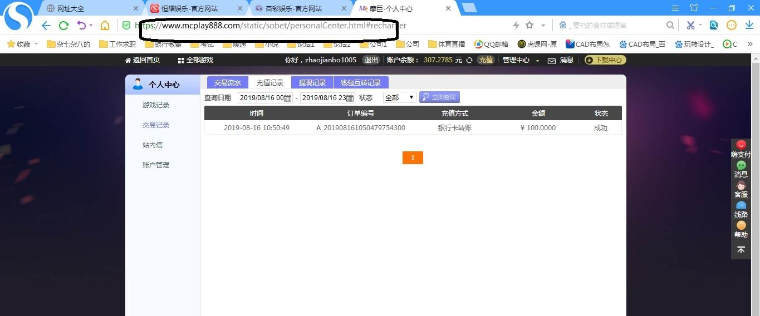This screenshot has height=316, width=760.
Task: Open the 体育直播 bookmark folder
Action: coord(447,44)
